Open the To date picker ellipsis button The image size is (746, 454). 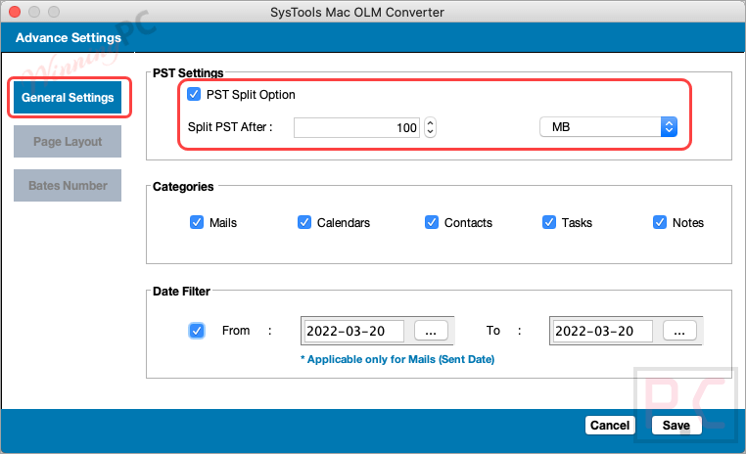coord(679,331)
